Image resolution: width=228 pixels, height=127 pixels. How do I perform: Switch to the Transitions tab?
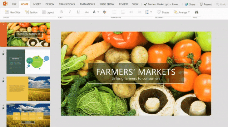[x=67, y=4]
